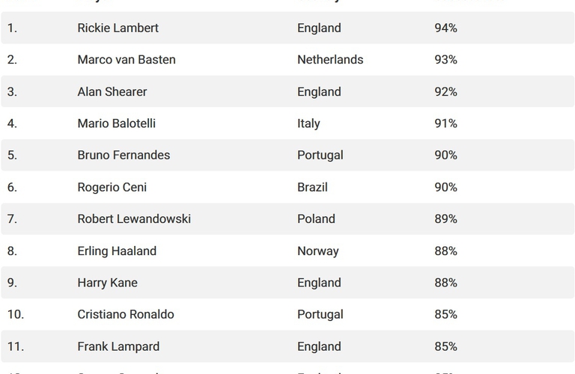
Task: Click the Netherlands country cell
Action: 330,60
